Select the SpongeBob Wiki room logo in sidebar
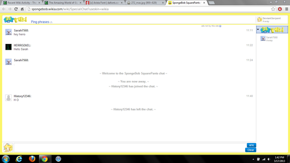This screenshot has height=163, width=290. tap(272, 30)
